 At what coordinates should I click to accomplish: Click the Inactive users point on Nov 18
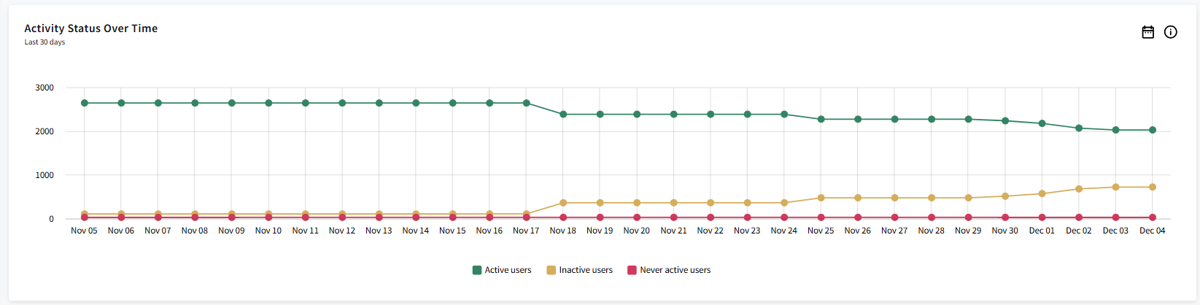[563, 203]
